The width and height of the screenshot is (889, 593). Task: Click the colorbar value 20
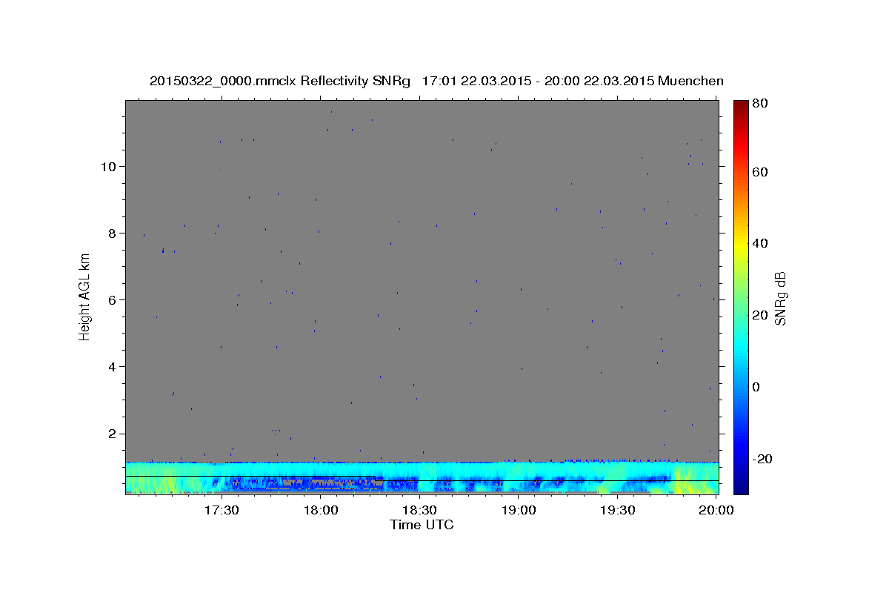click(x=760, y=315)
